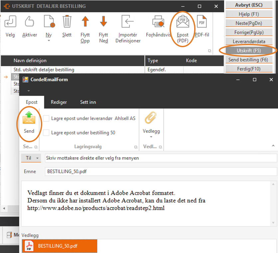Enable Lagre epost under leverandør checkbox
This screenshot has width=278, height=253.
(x=46, y=119)
